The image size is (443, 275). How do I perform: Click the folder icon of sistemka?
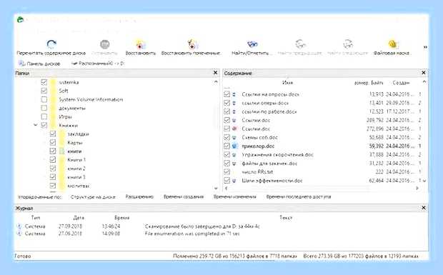[53, 82]
